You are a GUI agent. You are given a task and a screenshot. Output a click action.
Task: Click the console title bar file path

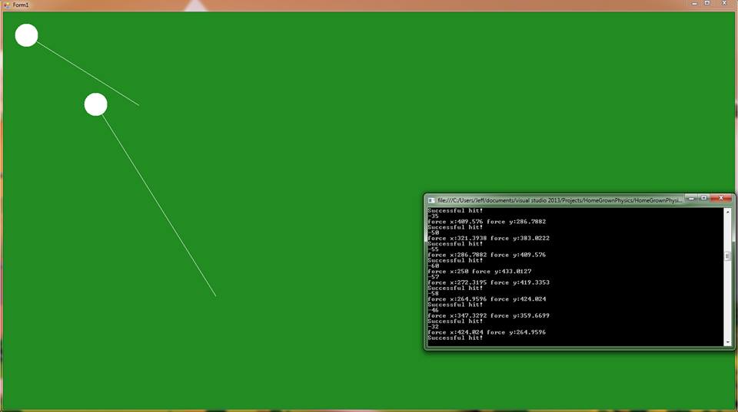point(559,199)
